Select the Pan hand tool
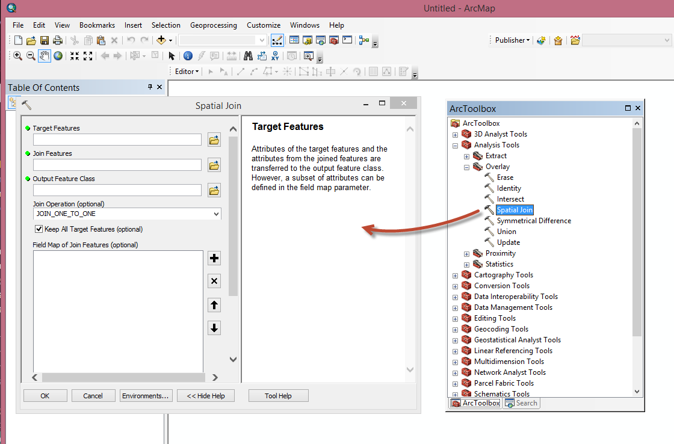674x444 pixels. click(x=45, y=56)
